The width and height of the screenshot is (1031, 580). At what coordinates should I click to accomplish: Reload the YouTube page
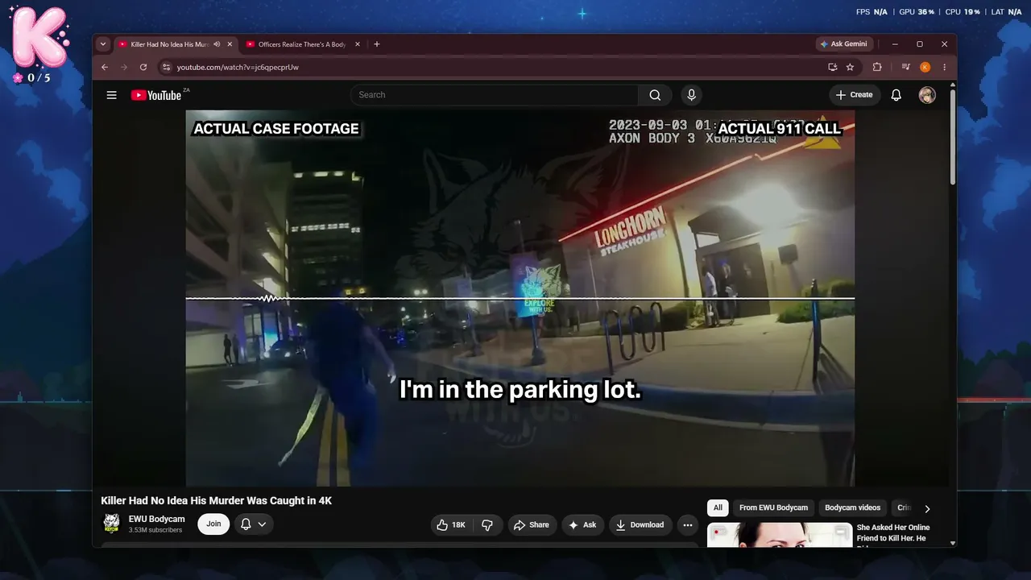click(x=143, y=68)
